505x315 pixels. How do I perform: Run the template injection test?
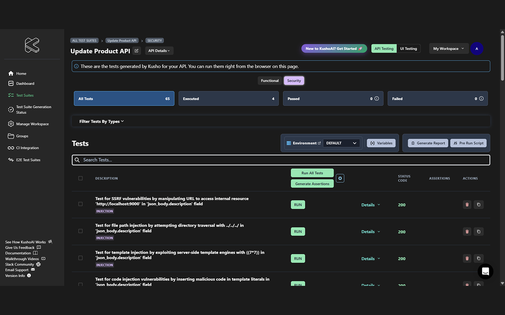[298, 259]
